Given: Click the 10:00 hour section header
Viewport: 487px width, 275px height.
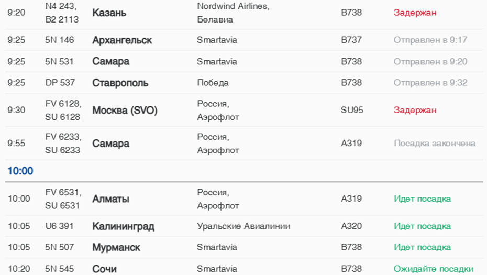Looking at the screenshot, I should (20, 171).
